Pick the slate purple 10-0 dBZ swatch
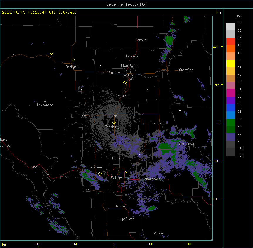The width and height of the screenshot is (253, 248). [x=231, y=137]
